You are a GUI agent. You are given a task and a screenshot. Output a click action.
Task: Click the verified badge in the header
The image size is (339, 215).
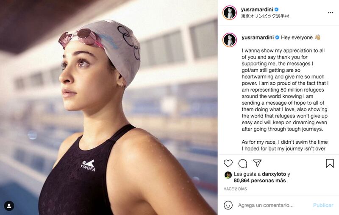[x=277, y=9]
